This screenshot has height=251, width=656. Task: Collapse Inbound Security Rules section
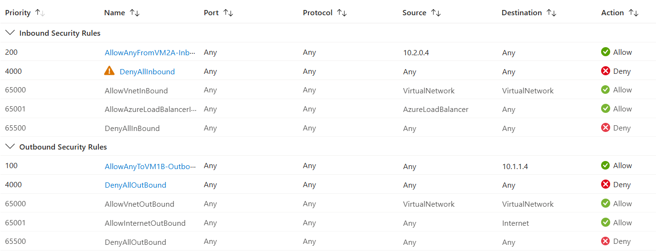pos(10,33)
